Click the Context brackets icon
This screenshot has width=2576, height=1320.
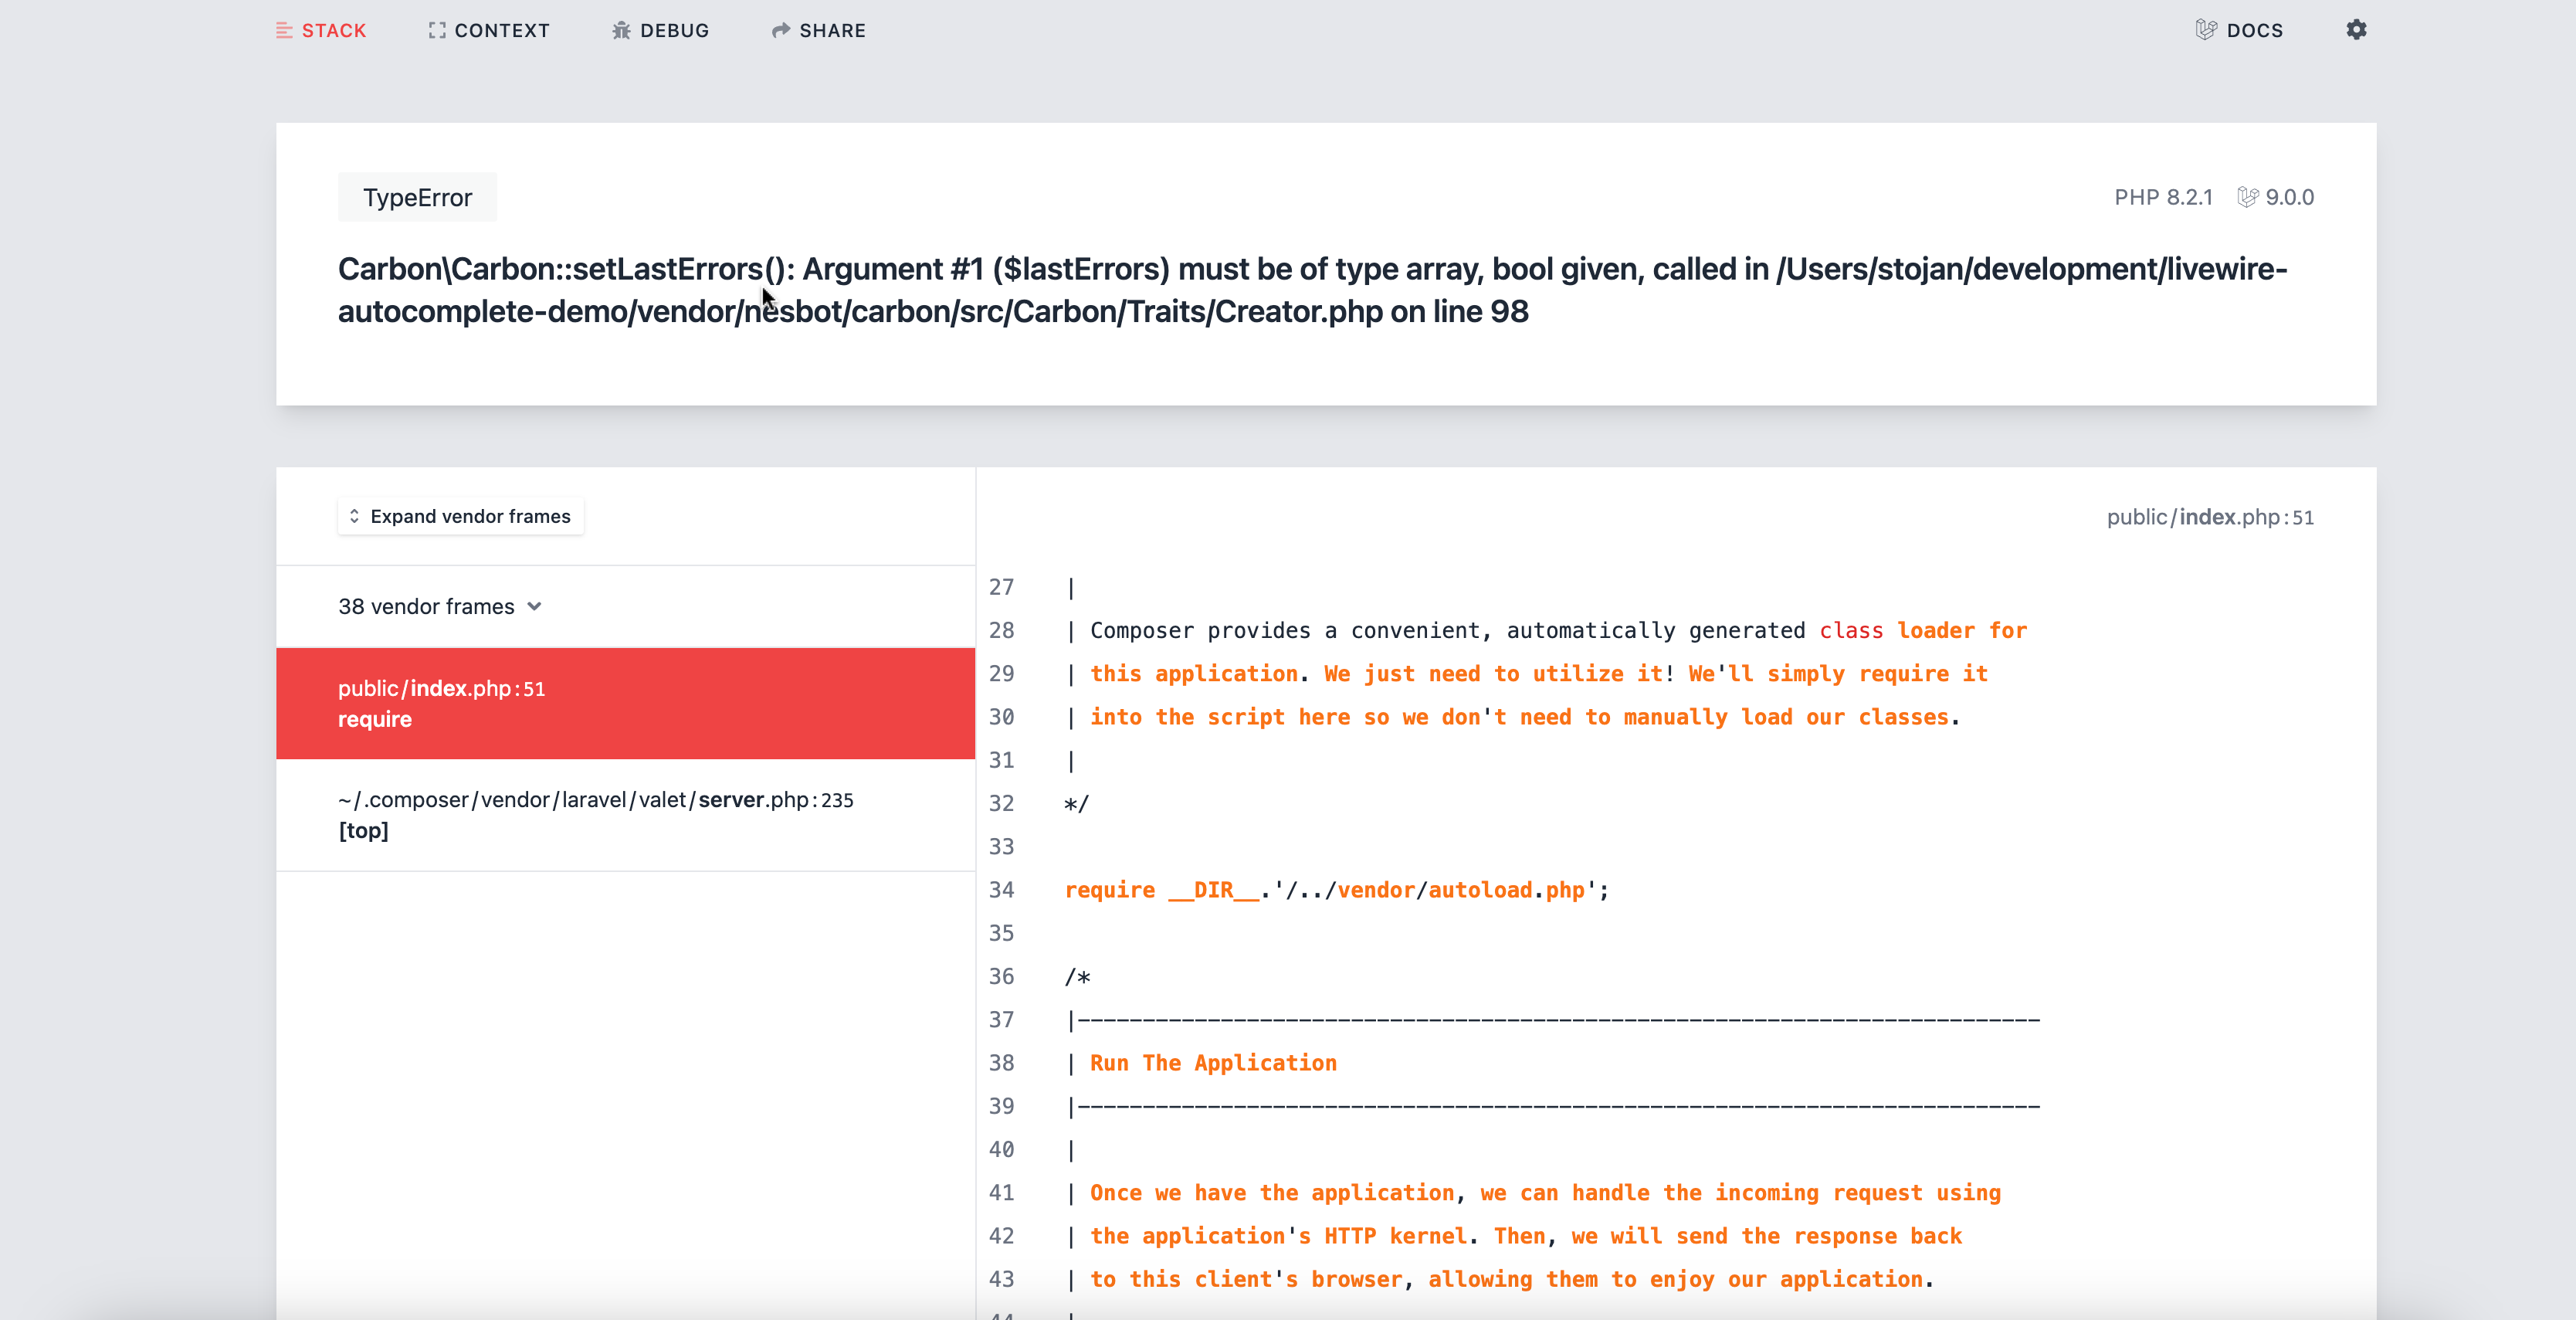point(437,30)
